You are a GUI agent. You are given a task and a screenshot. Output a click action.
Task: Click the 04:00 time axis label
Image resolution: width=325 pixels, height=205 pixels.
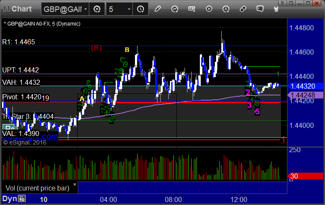[x=108, y=199]
